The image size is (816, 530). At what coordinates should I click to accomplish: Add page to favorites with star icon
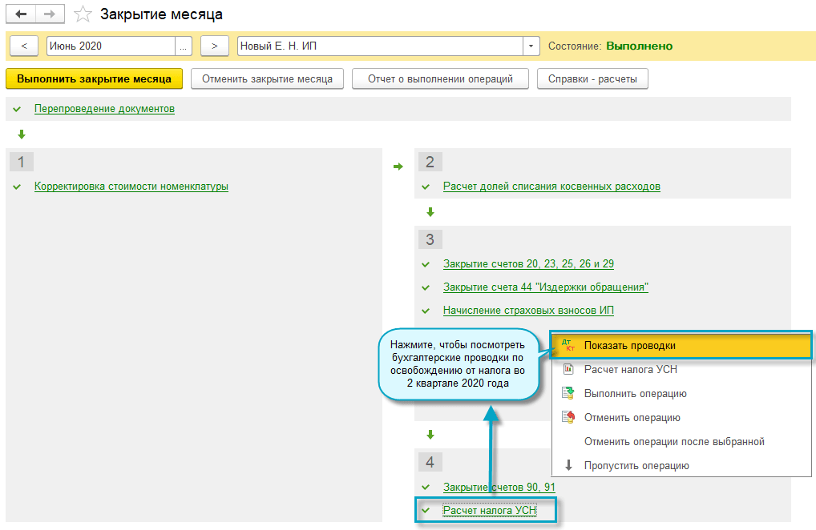(x=83, y=14)
